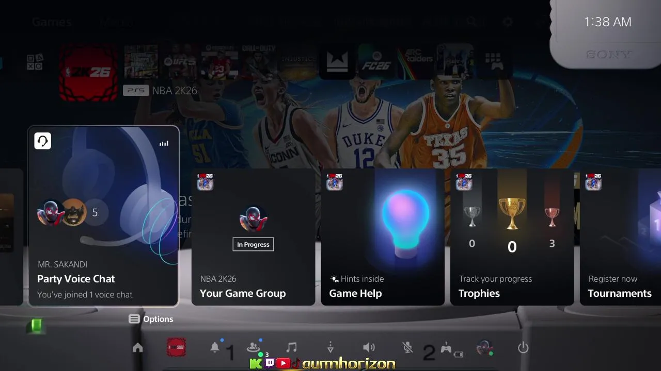Open the Game Help card
Image resolution: width=661 pixels, height=371 pixels.
tap(383, 237)
